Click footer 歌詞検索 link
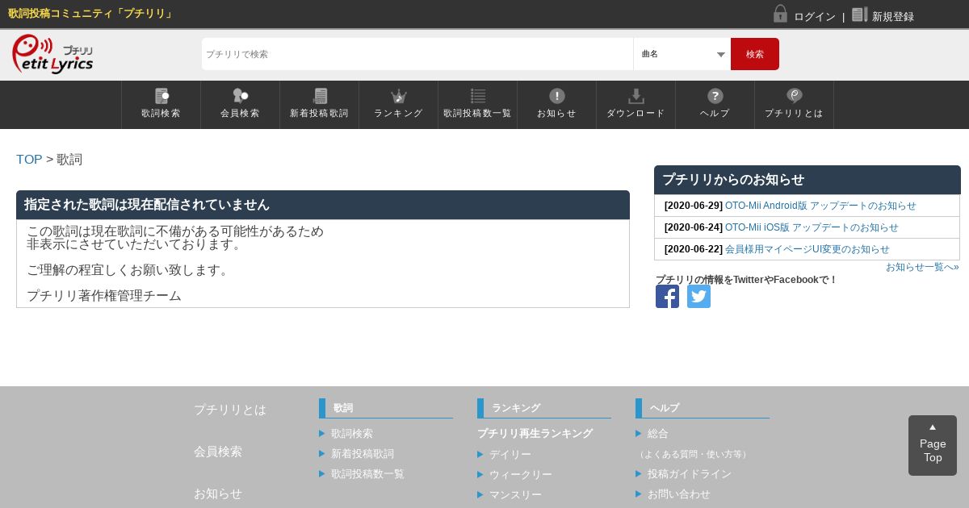969x508 pixels. coord(352,434)
